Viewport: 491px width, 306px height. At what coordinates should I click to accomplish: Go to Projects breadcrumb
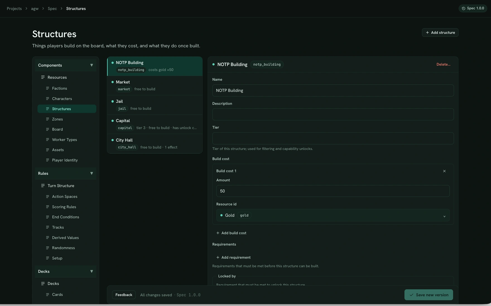pos(14,9)
